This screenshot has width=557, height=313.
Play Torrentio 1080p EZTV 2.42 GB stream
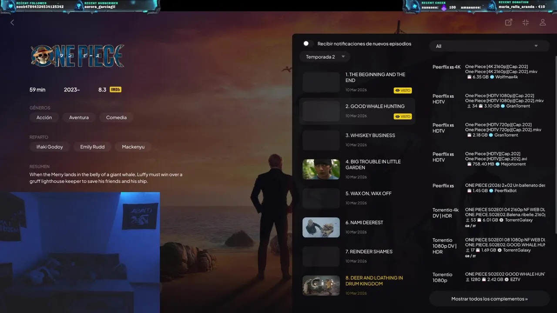click(x=489, y=277)
